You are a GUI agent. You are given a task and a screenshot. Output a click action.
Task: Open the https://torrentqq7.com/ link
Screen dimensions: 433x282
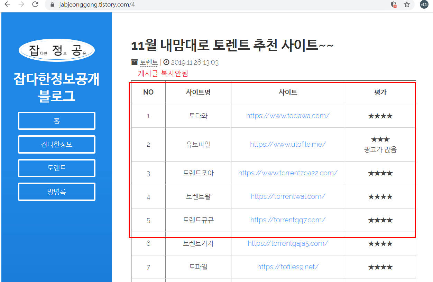click(x=288, y=220)
